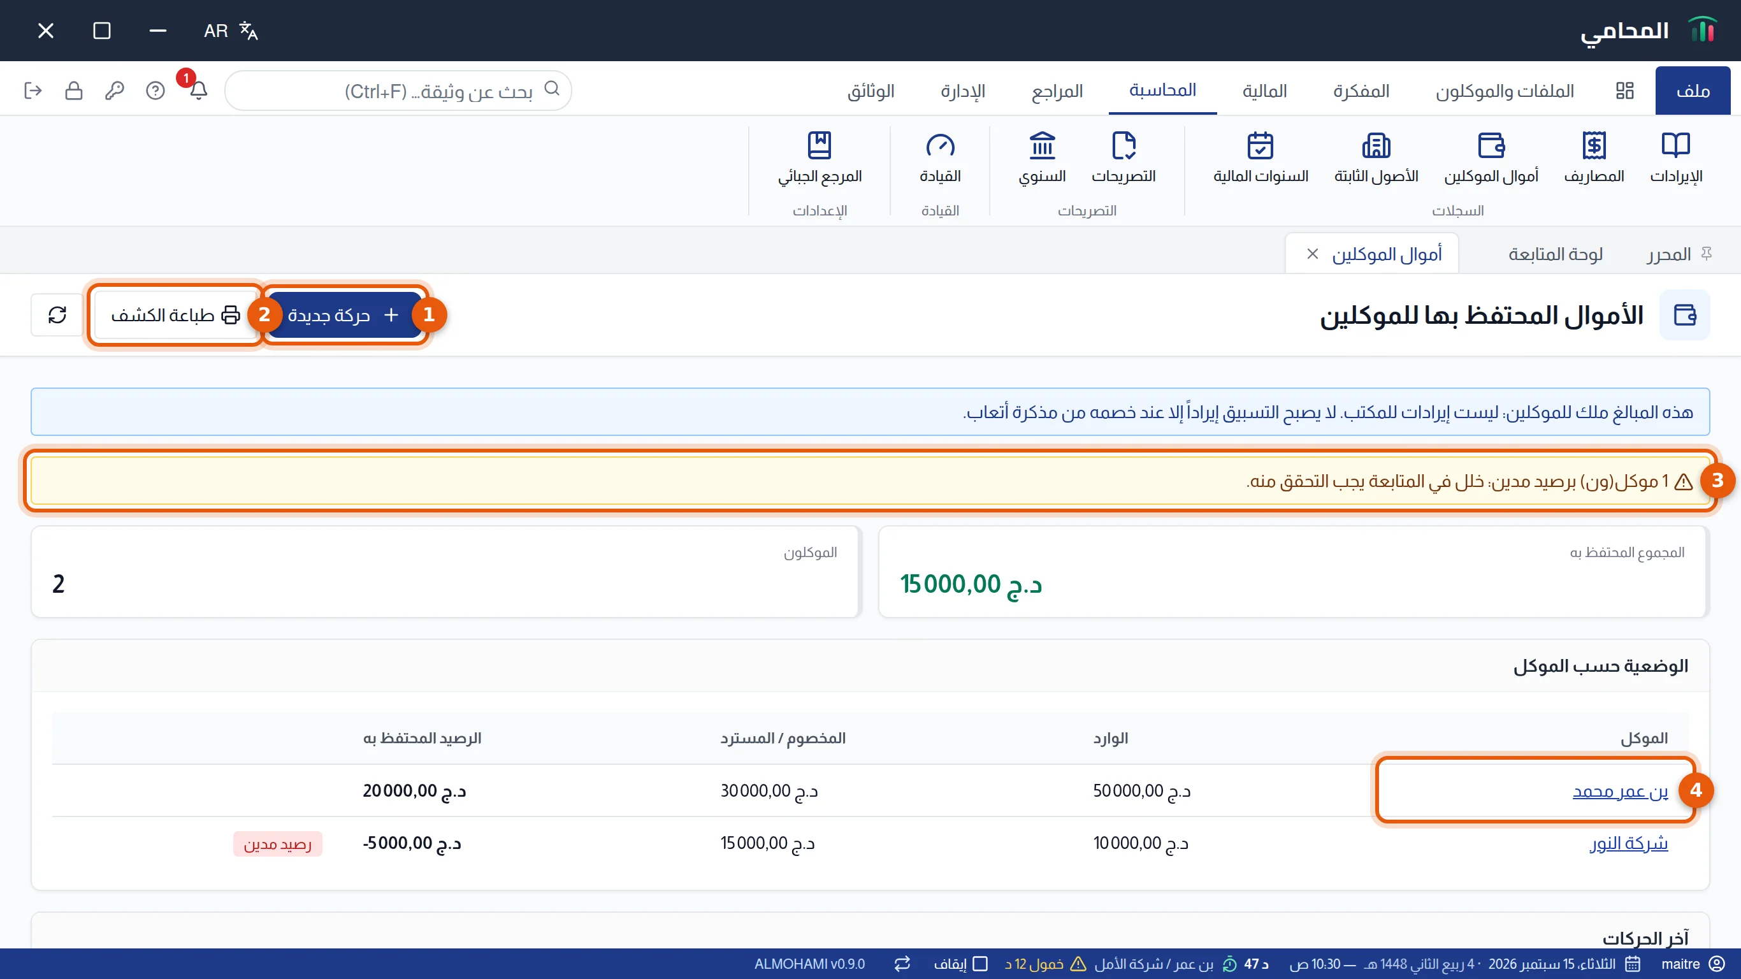Click the حركة جديدة button

(x=343, y=314)
